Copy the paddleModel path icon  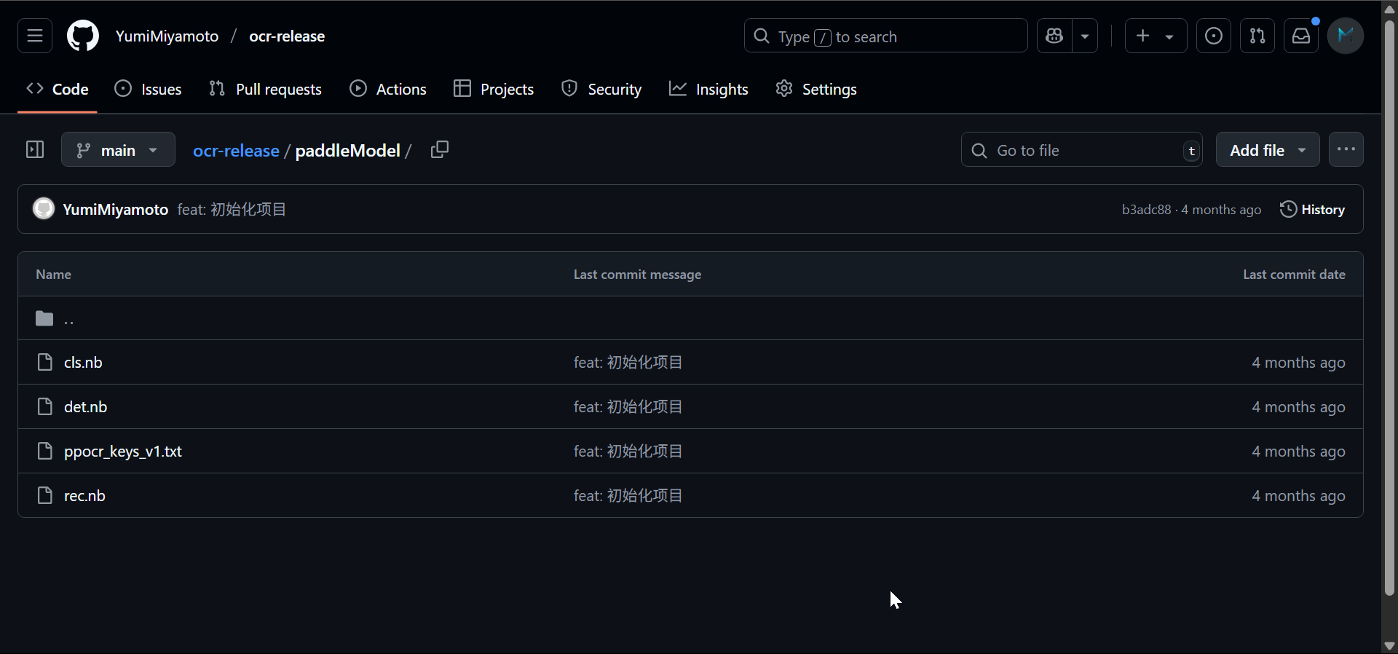coord(439,150)
